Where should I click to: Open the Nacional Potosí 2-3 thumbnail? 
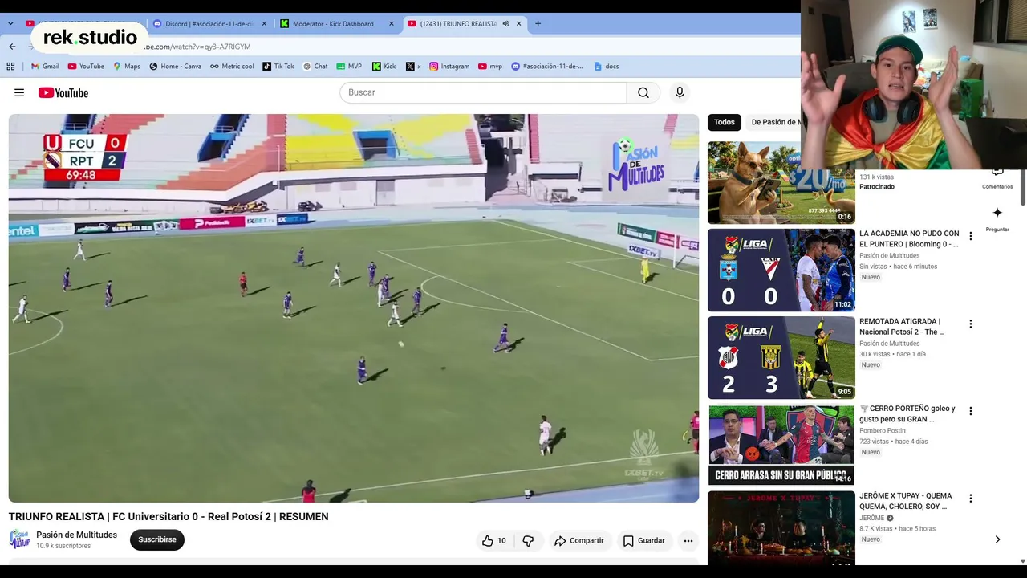tap(781, 357)
